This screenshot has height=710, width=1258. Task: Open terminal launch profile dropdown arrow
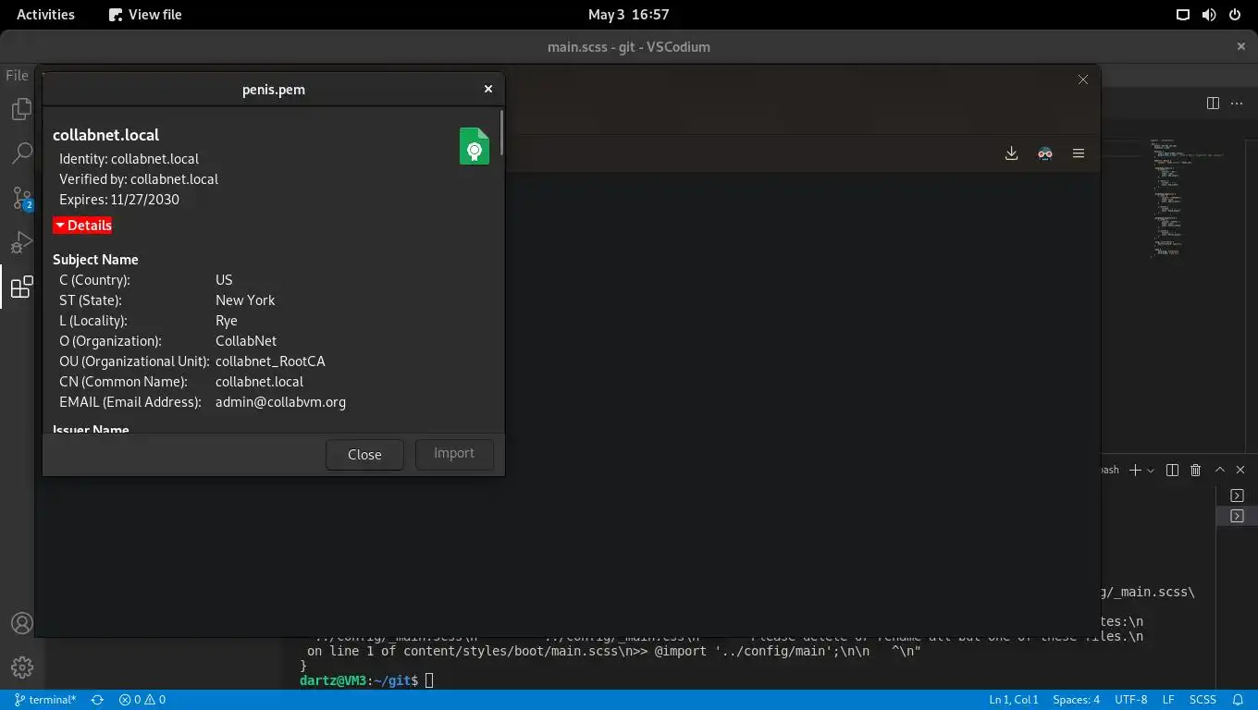[1151, 470]
